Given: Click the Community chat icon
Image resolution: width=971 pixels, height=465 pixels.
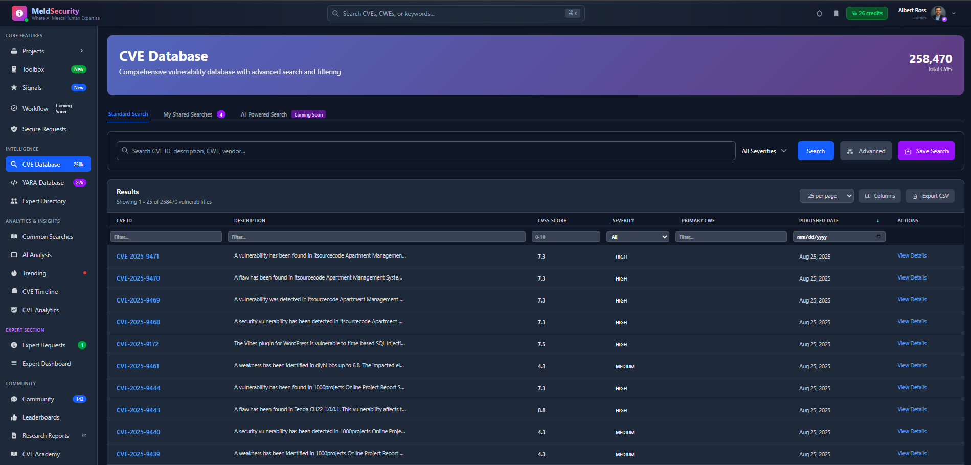Looking at the screenshot, I should coord(14,399).
